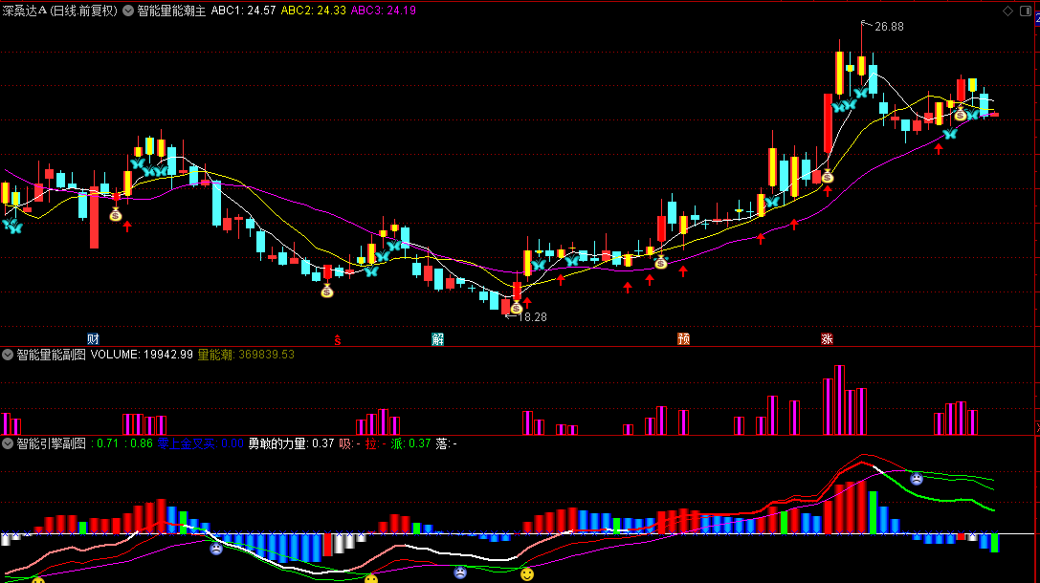Image resolution: width=1040 pixels, height=583 pixels.
Task: Click the leftmost sad face in the engine panel
Action: click(216, 549)
